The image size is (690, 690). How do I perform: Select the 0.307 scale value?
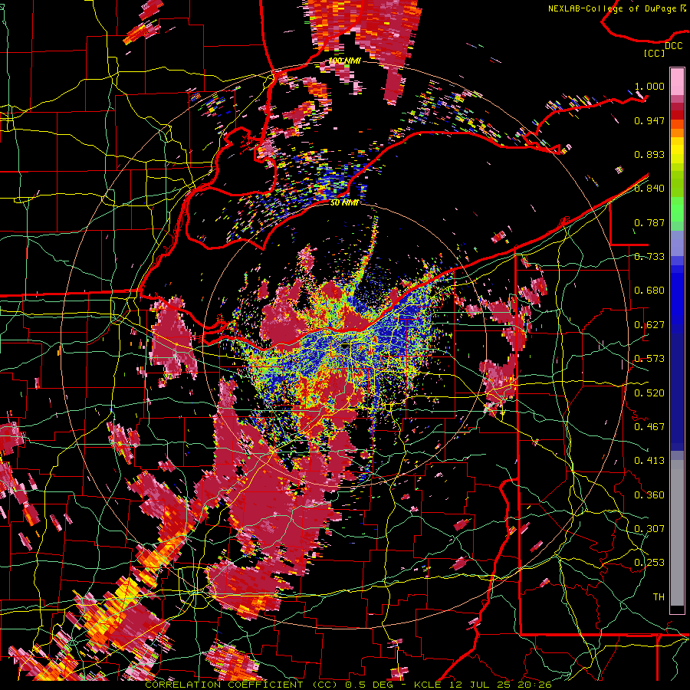649,529
